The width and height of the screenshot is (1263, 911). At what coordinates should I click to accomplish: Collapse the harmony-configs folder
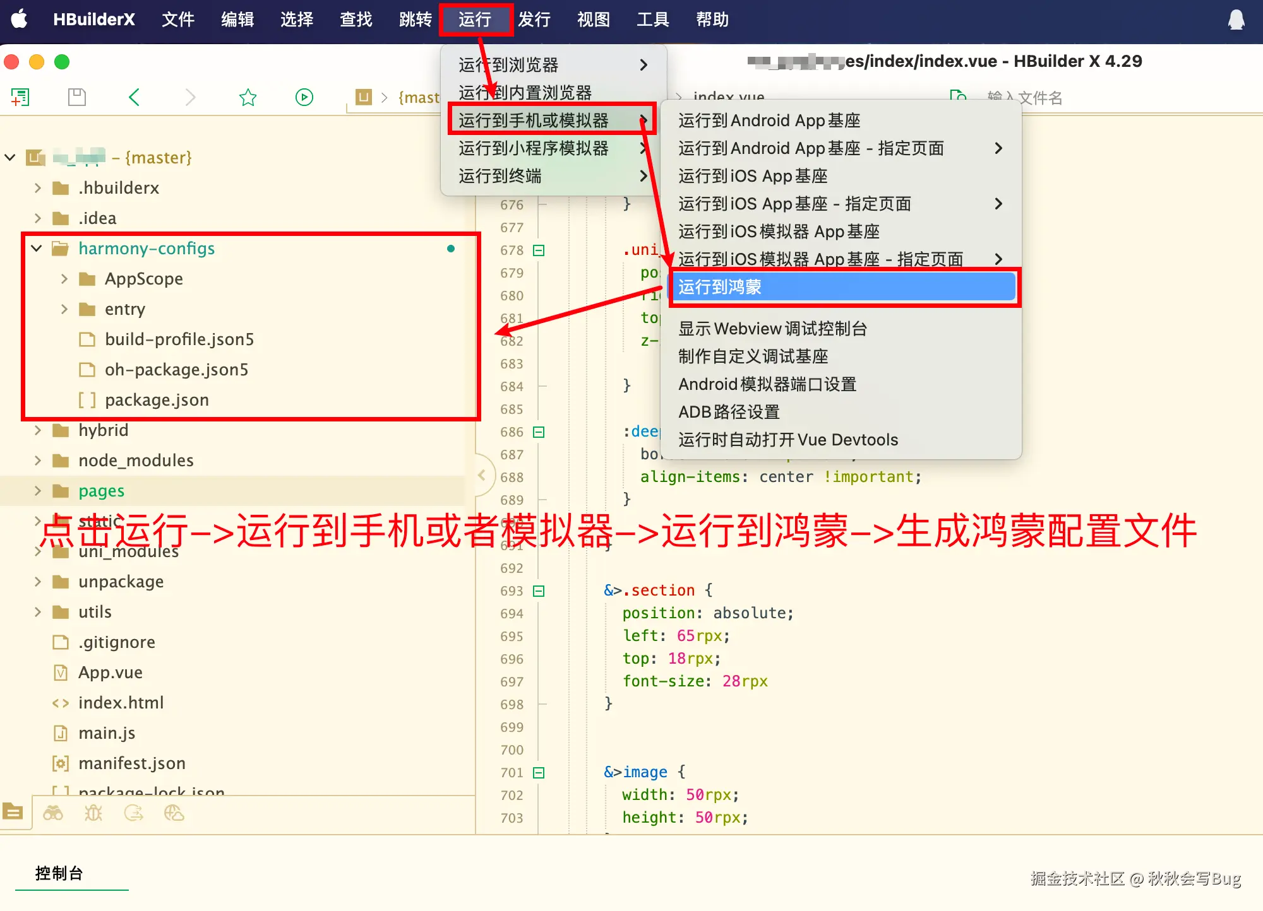point(37,249)
